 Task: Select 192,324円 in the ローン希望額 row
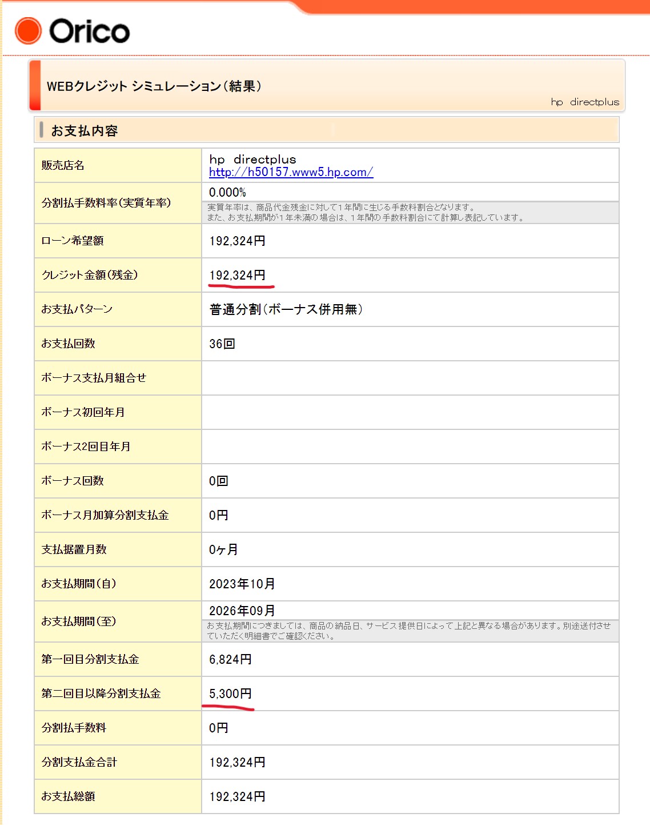pos(237,241)
